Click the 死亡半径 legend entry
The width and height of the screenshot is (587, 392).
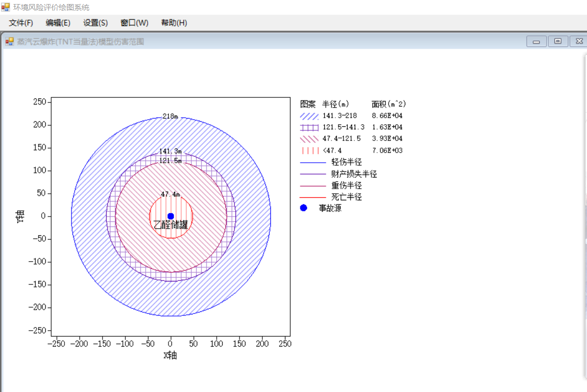coord(347,197)
